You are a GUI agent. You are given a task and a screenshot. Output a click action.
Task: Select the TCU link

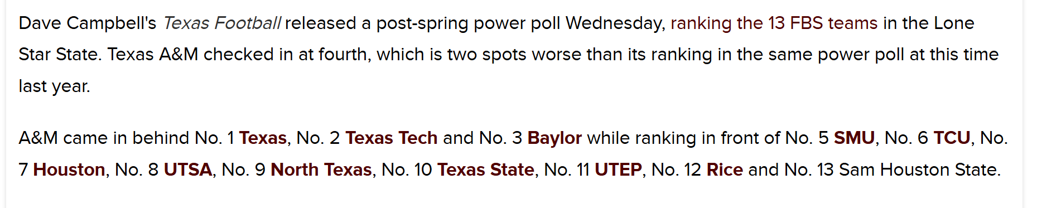tap(952, 138)
